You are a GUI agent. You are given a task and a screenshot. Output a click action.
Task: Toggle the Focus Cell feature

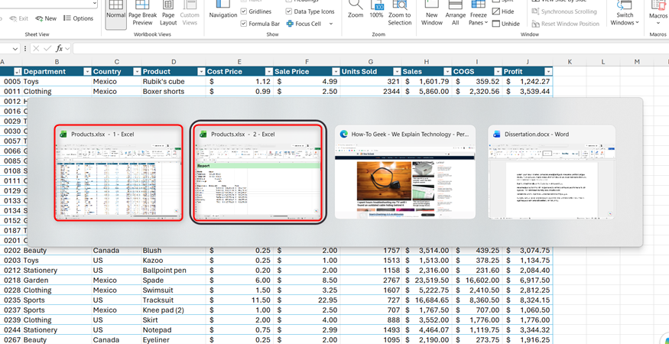click(x=304, y=24)
